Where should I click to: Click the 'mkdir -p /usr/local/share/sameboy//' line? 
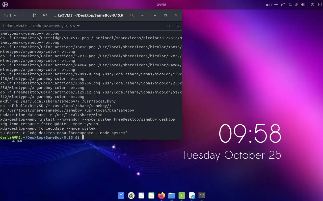click(x=58, y=101)
